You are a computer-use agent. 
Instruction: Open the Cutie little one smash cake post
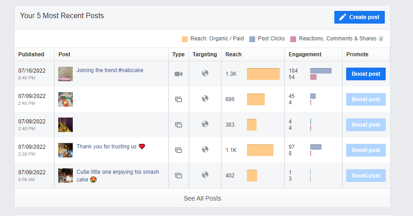pyautogui.click(x=118, y=176)
